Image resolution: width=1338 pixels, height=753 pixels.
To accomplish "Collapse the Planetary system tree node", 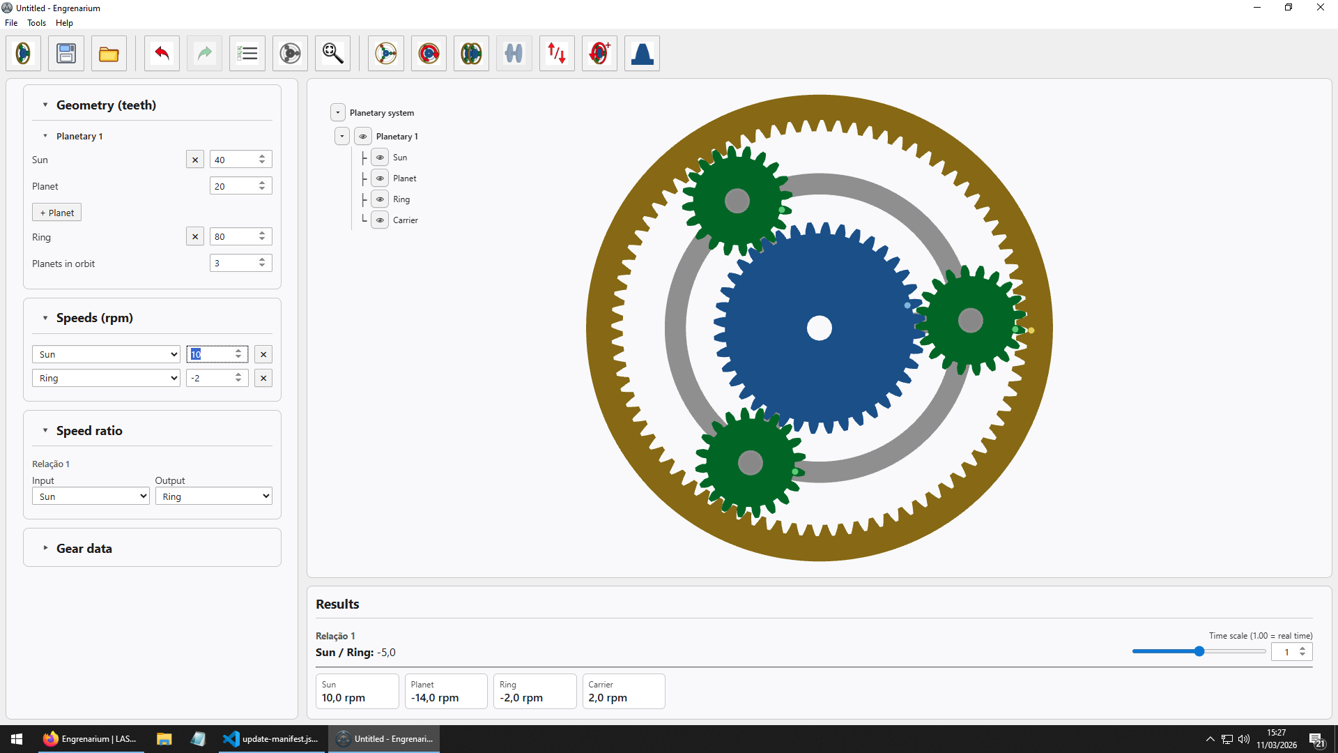I will tap(338, 112).
